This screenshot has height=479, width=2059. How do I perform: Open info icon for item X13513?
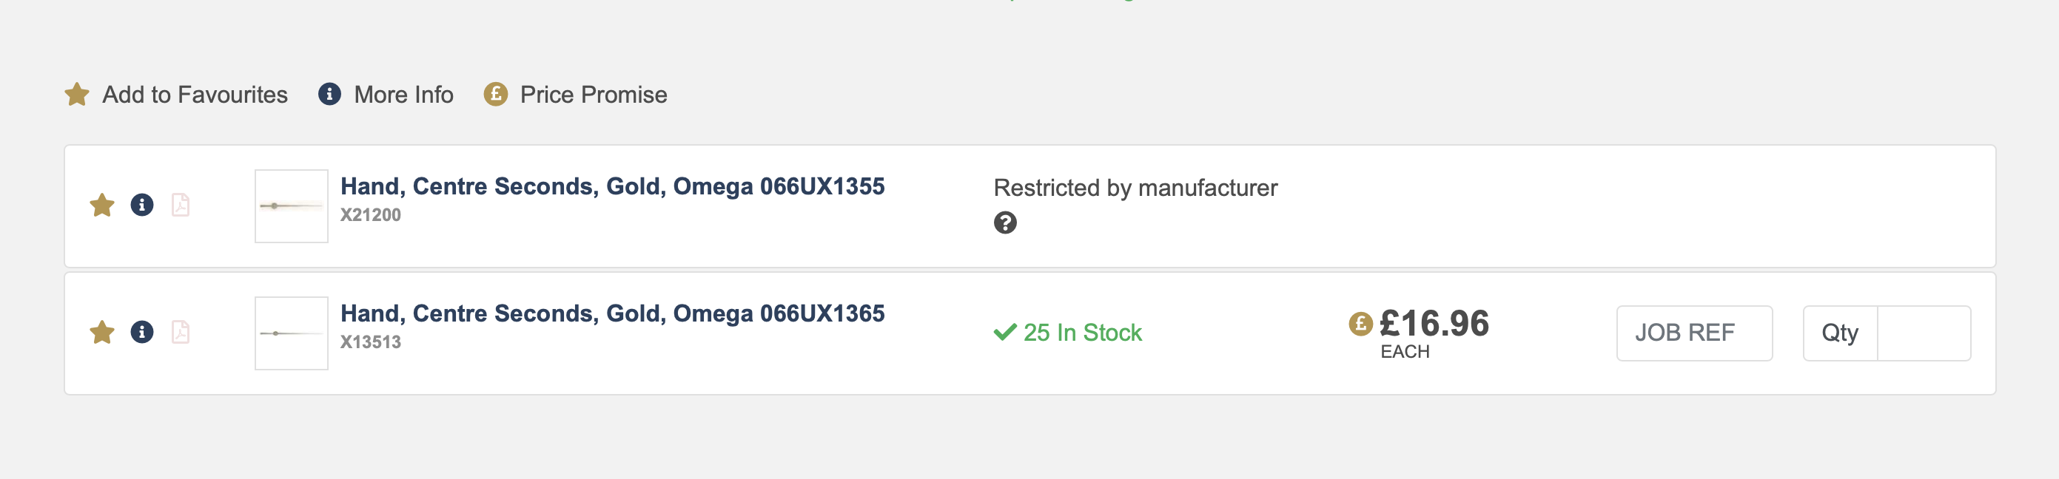[x=142, y=332]
